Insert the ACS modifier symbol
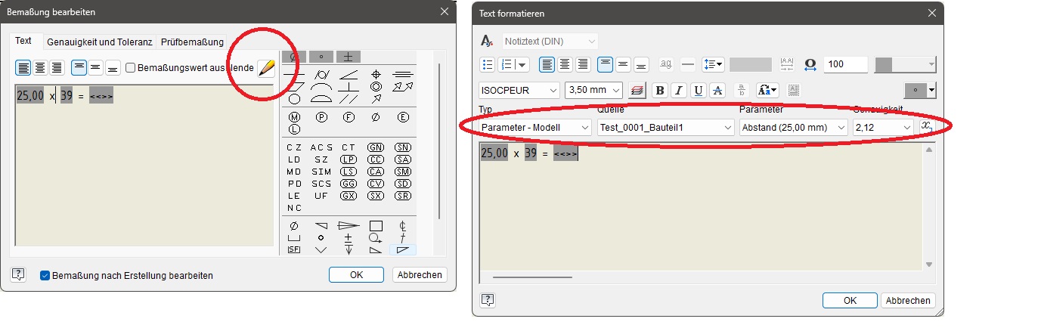The image size is (1041, 328). click(x=321, y=147)
